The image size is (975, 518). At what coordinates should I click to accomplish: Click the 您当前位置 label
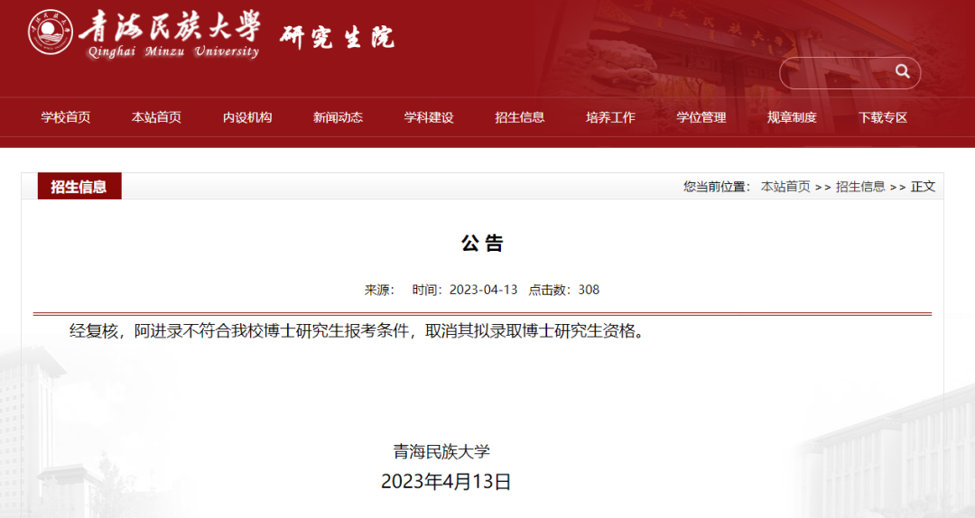click(x=718, y=187)
